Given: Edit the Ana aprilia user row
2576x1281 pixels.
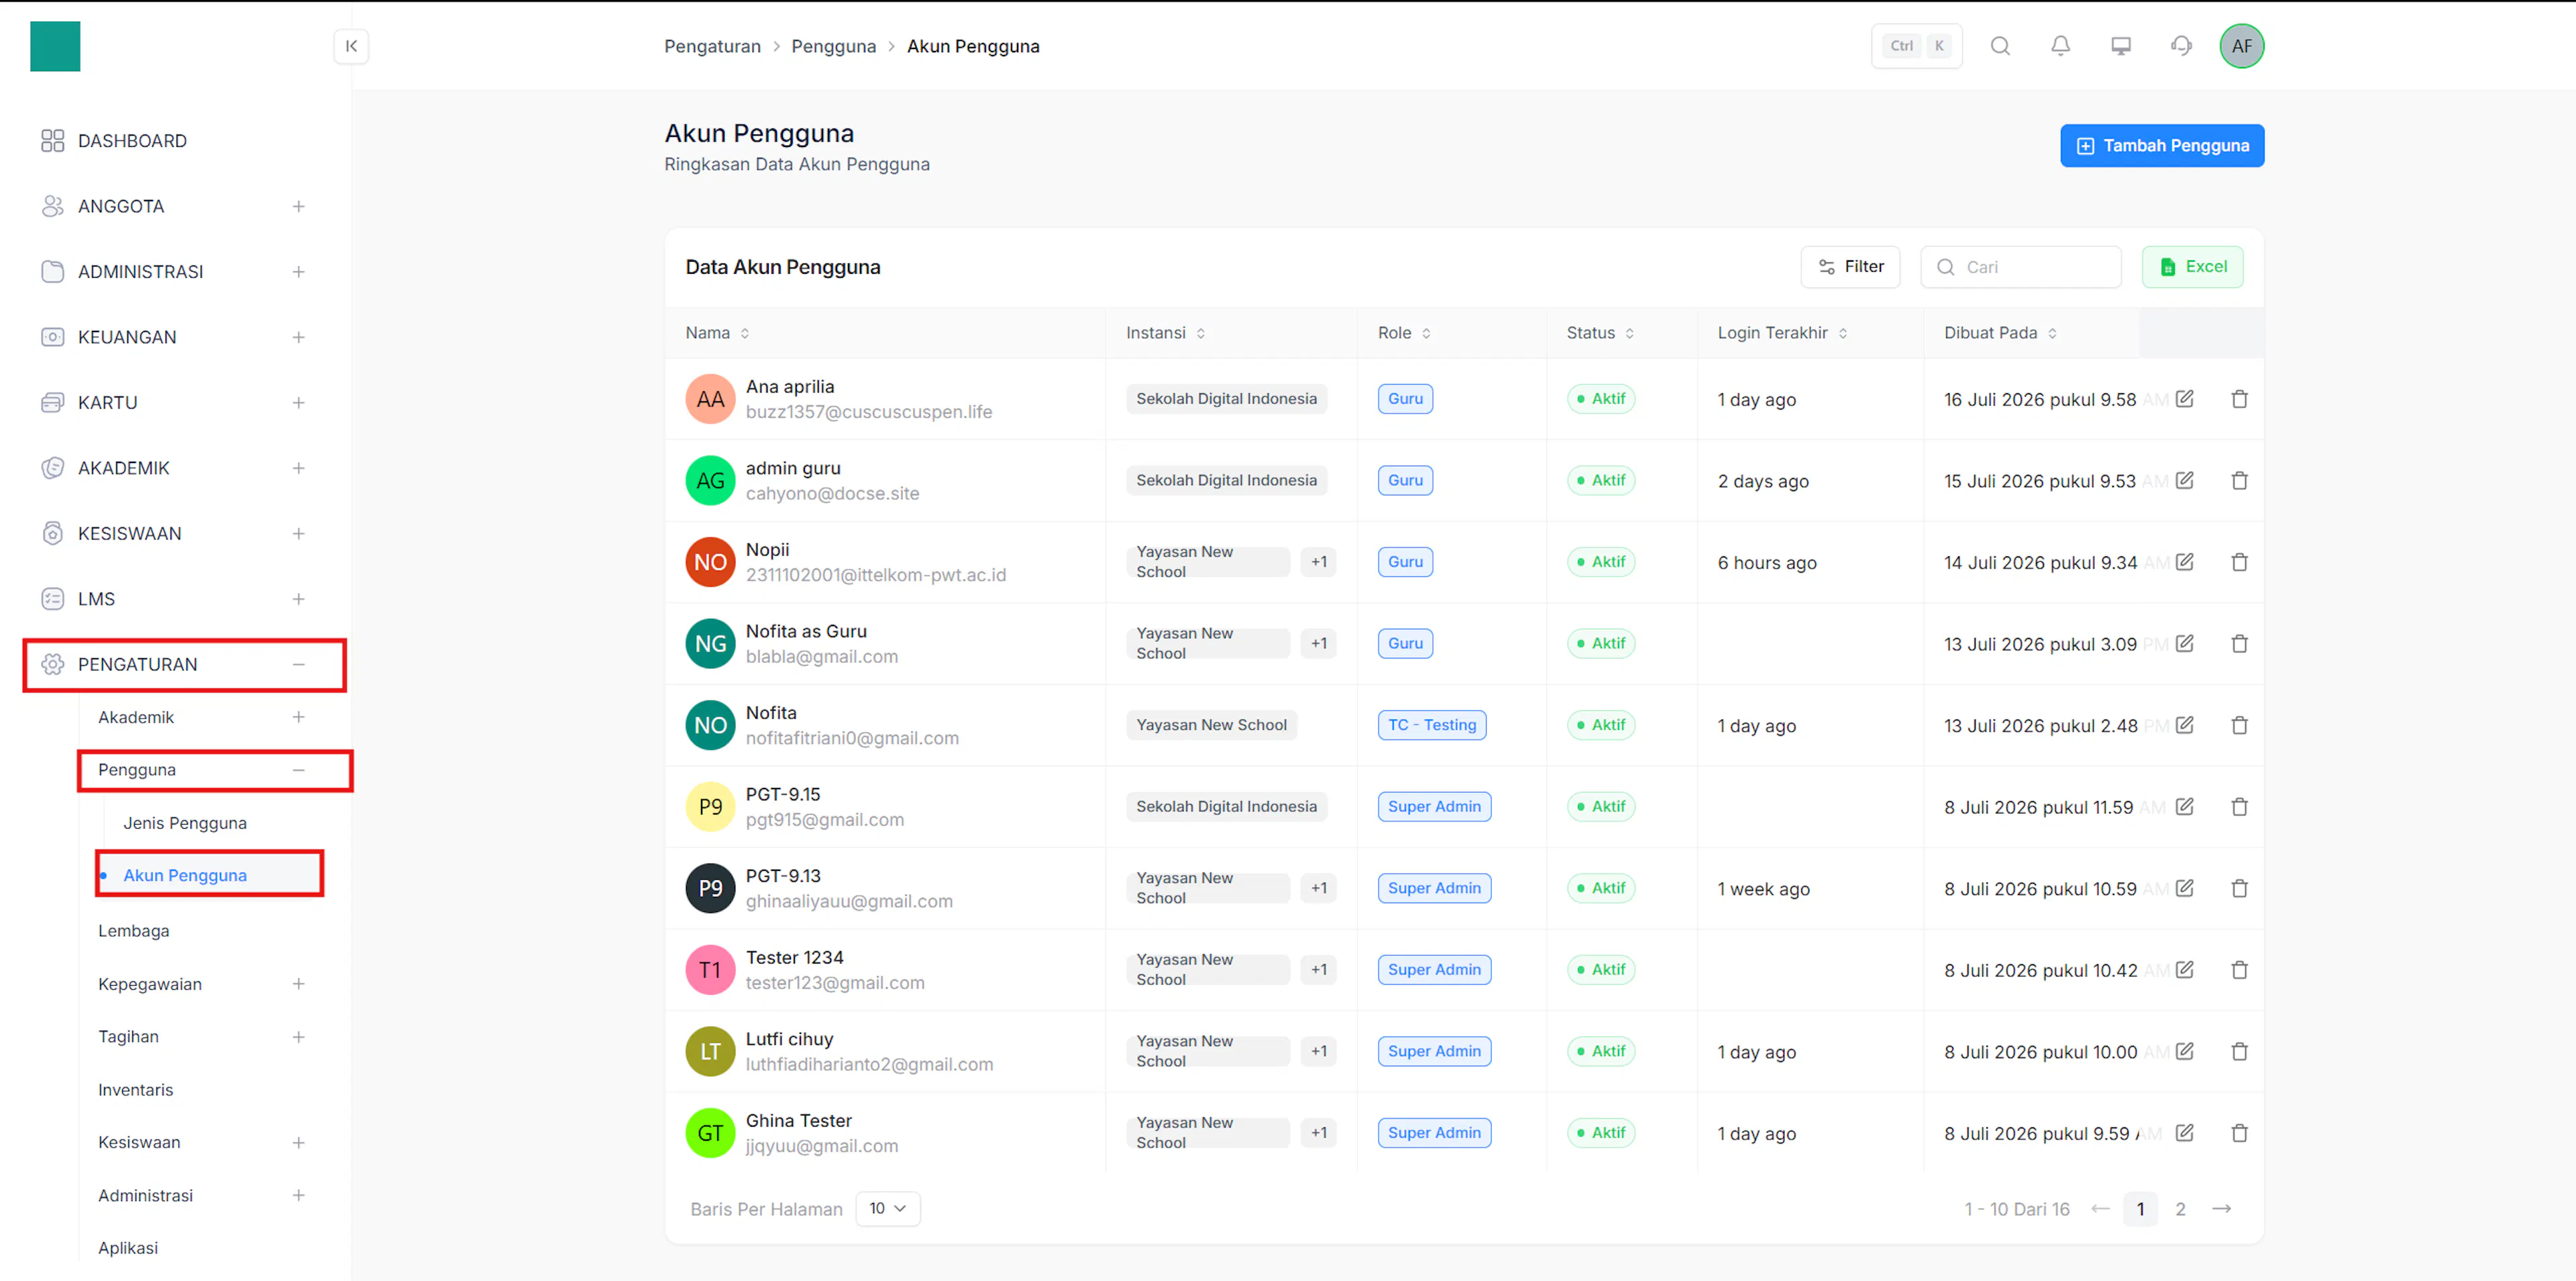Looking at the screenshot, I should [2185, 399].
